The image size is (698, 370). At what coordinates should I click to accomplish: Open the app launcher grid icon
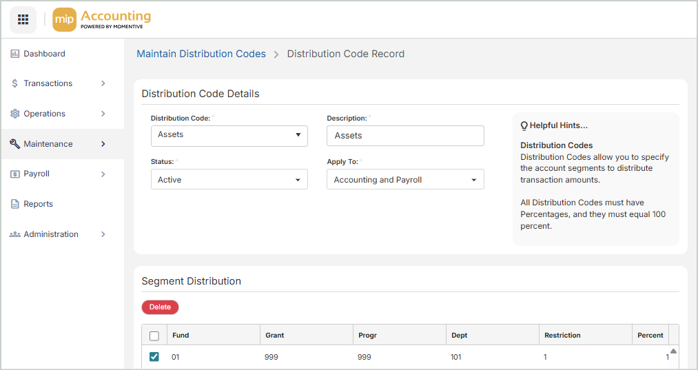(23, 19)
